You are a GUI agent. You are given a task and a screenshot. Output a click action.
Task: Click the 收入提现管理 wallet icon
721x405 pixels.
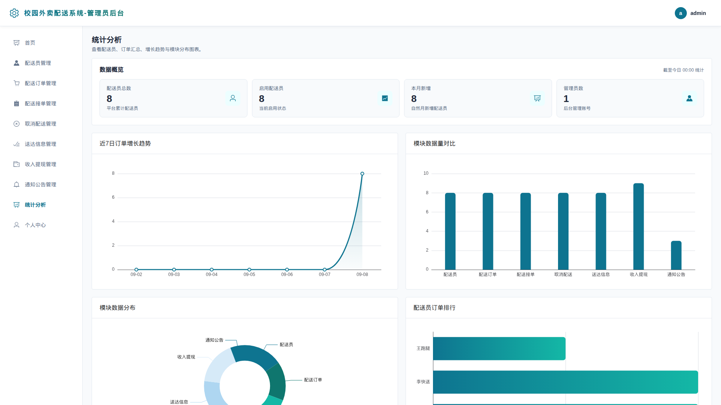pyautogui.click(x=17, y=164)
